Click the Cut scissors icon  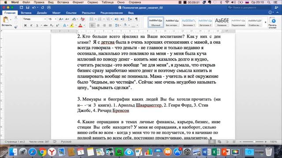click(x=16, y=18)
